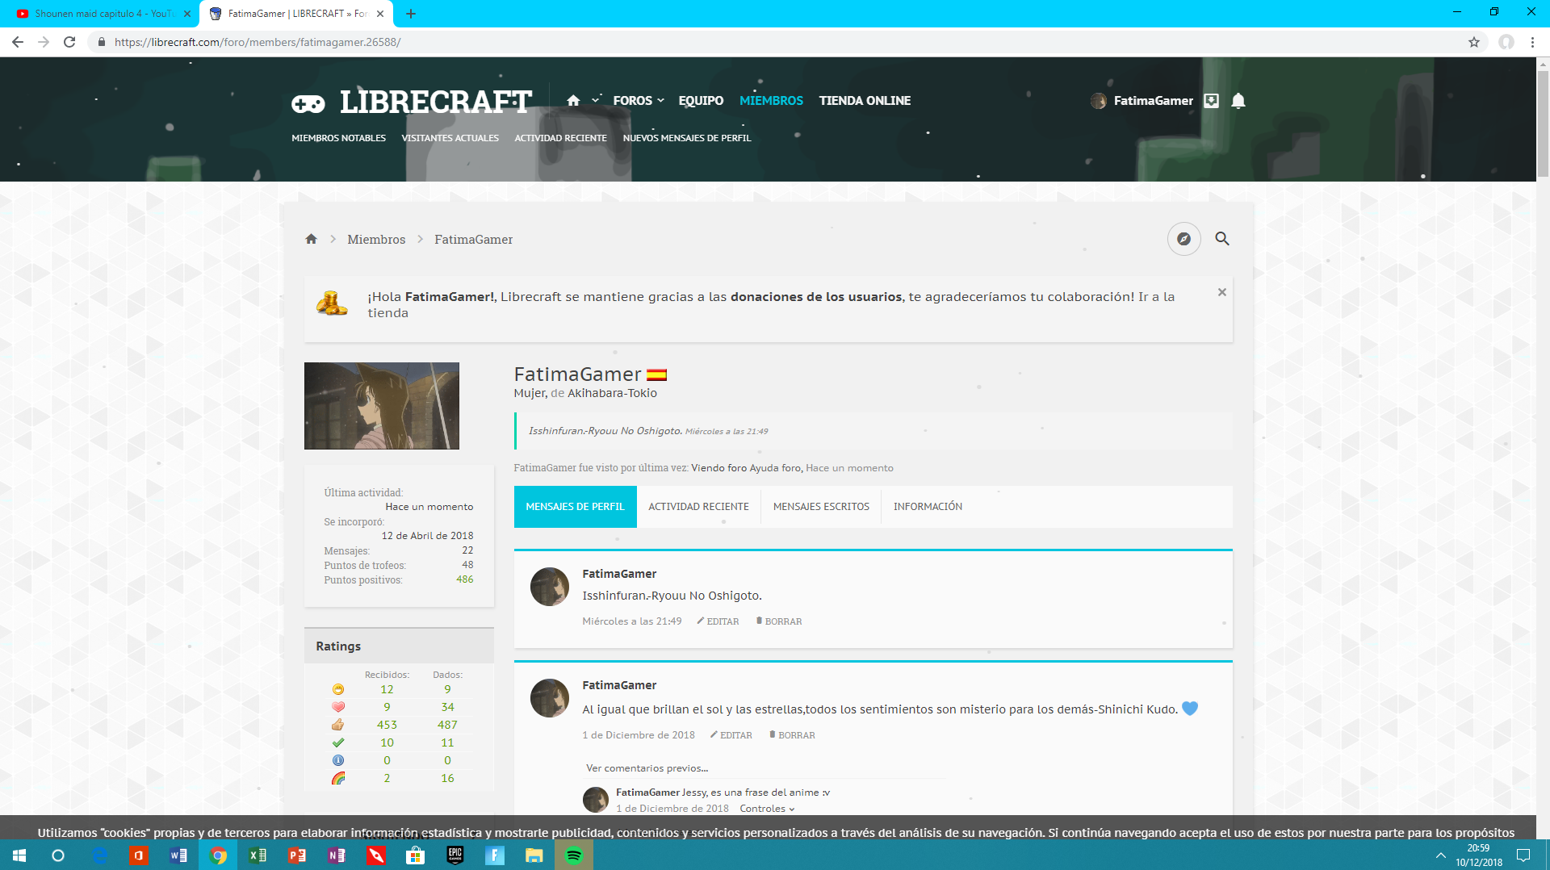Click the FatimaGamer profile avatar image
The height and width of the screenshot is (870, 1550).
382,406
